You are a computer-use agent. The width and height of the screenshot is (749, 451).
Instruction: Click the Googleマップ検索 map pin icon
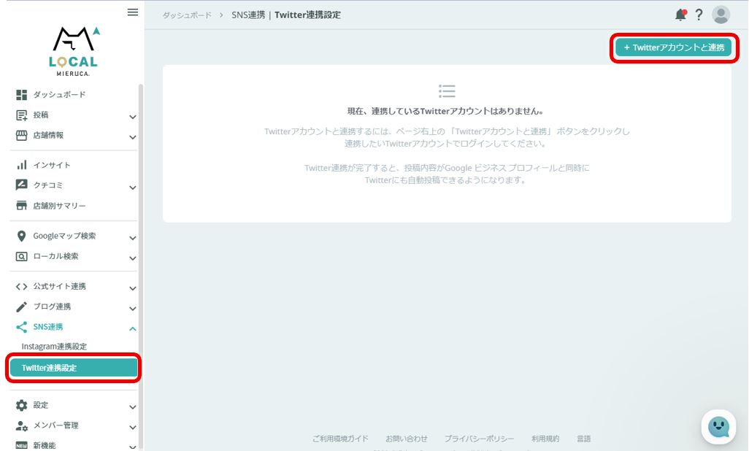click(21, 236)
